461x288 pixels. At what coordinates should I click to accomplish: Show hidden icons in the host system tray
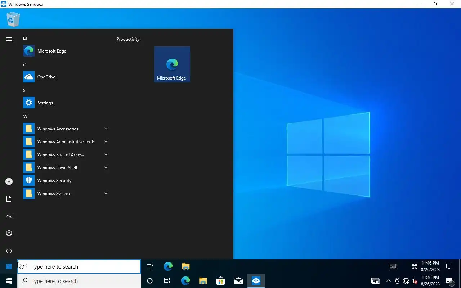[x=388, y=281]
